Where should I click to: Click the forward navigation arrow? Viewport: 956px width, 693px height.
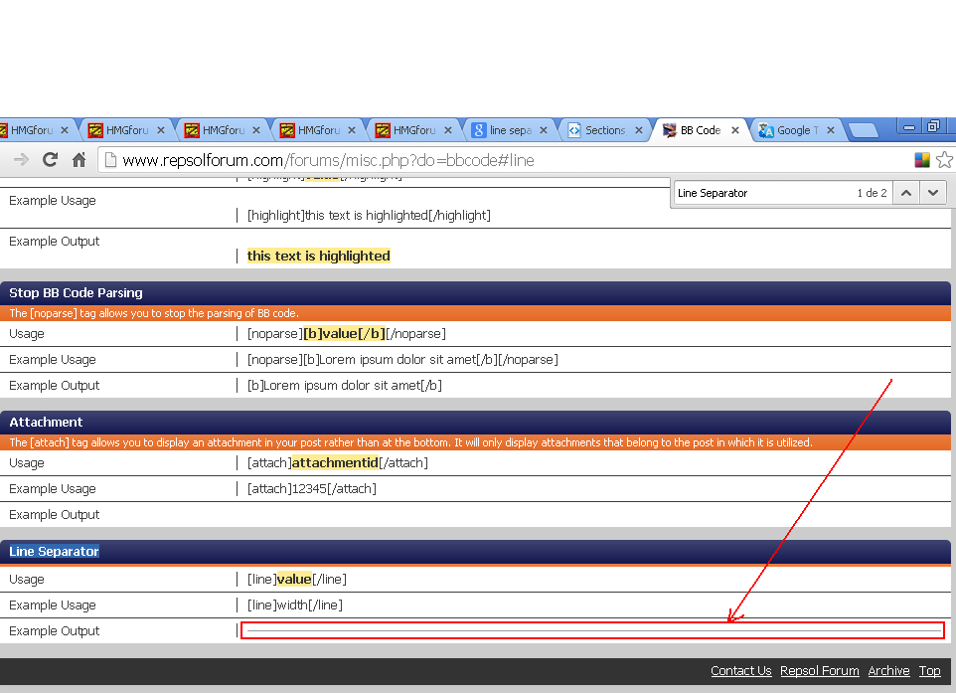click(21, 160)
